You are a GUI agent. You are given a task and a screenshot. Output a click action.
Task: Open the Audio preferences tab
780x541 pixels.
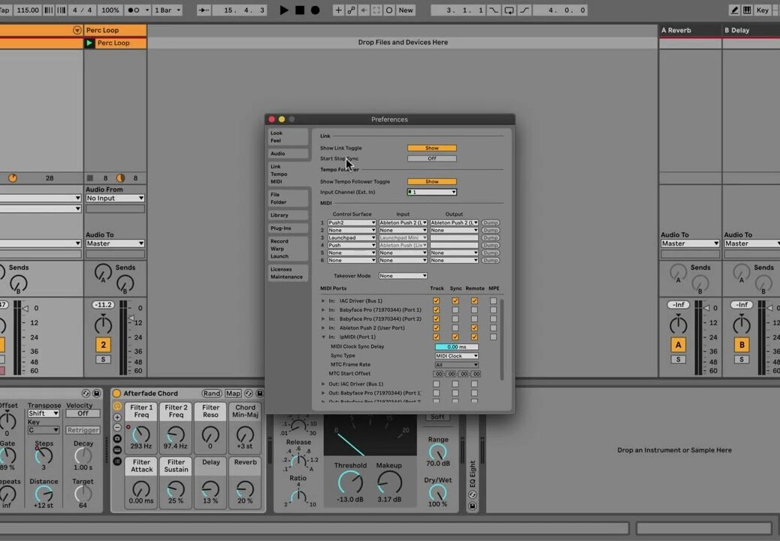pyautogui.click(x=288, y=153)
